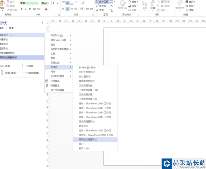The image size is (206, 169).
Task: Select the 分隔符(垂直) separator shape
Action: tap(30, 73)
